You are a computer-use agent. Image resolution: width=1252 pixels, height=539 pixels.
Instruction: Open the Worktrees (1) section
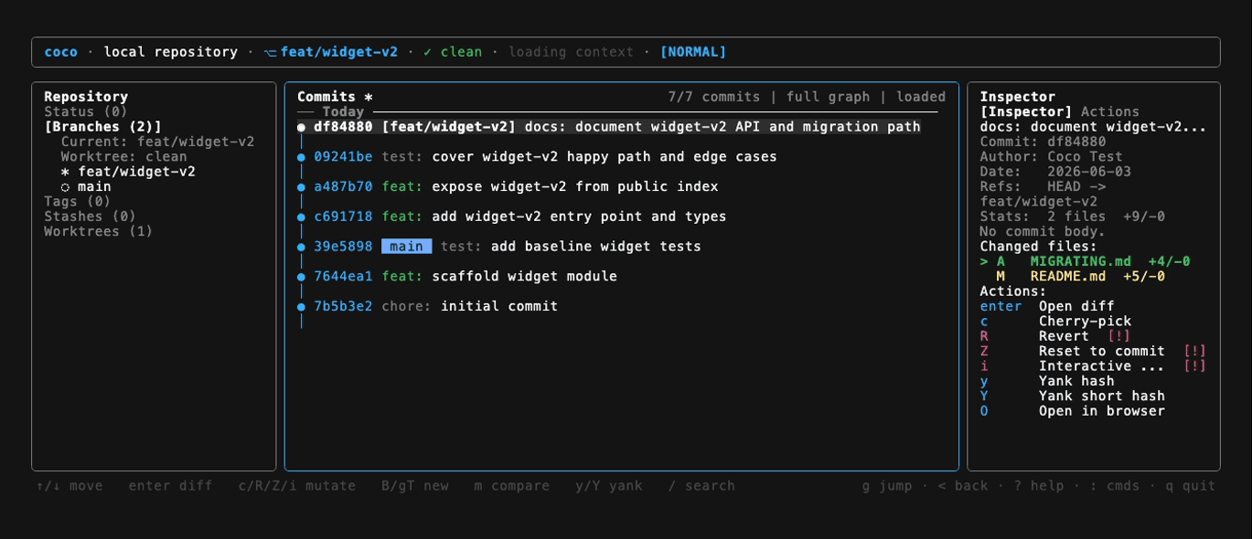pyautogui.click(x=99, y=231)
